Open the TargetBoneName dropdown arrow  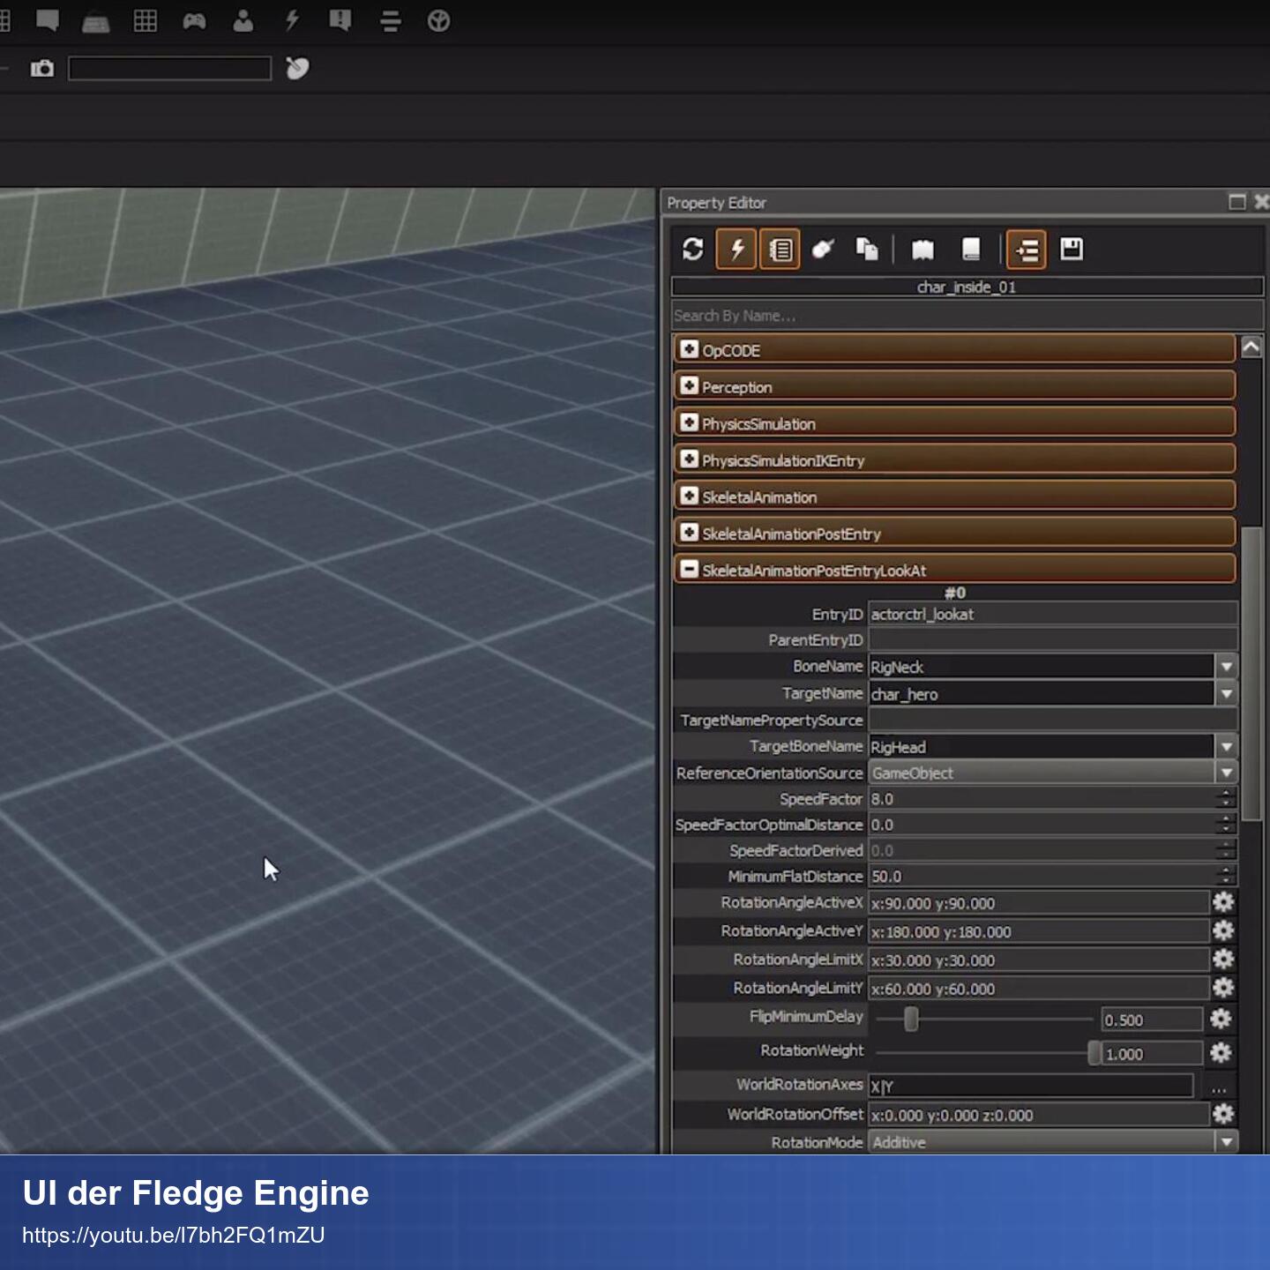tap(1226, 747)
